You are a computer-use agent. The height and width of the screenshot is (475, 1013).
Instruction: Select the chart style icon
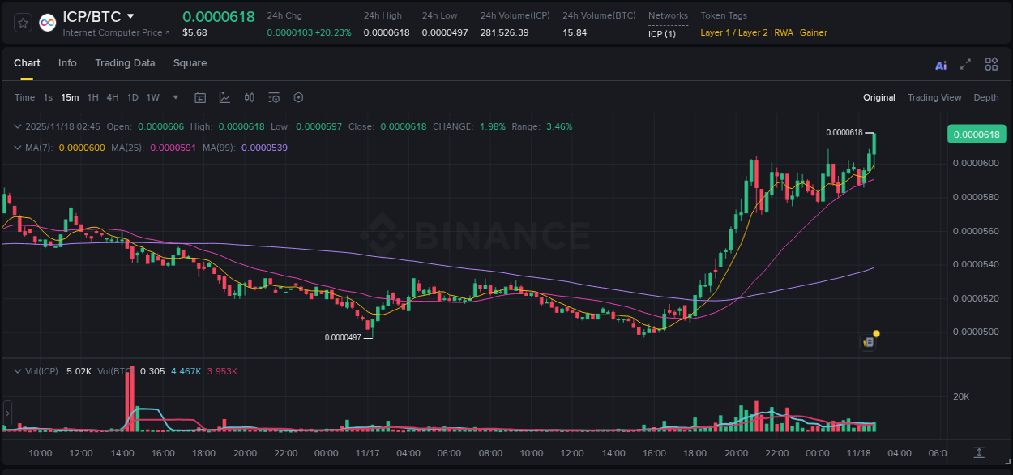pyautogui.click(x=224, y=97)
